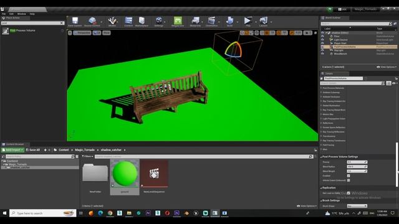Viewport: 399px width, 224px height.
Task: Open the Help menu
Action: click(x=32, y=14)
